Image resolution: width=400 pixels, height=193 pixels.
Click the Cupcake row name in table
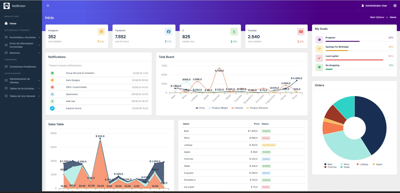[189, 173]
